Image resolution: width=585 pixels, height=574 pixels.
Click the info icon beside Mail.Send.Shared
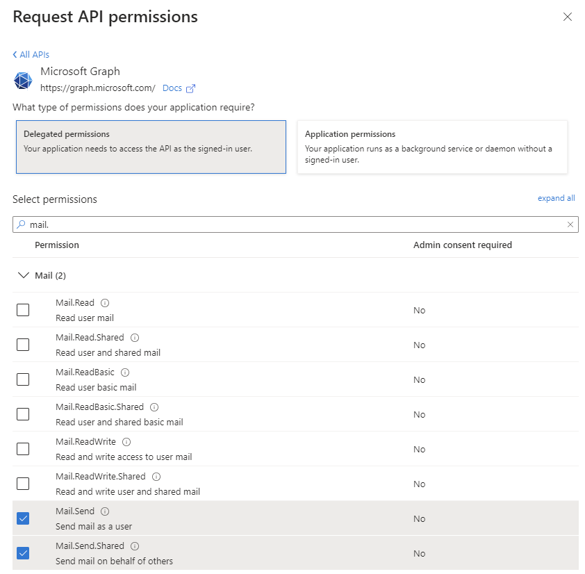[x=135, y=546]
